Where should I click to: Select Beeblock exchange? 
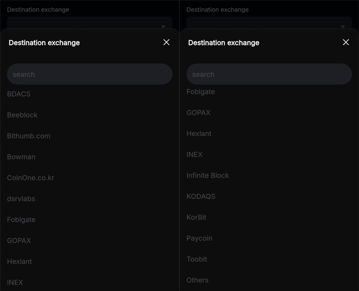[x=22, y=115]
